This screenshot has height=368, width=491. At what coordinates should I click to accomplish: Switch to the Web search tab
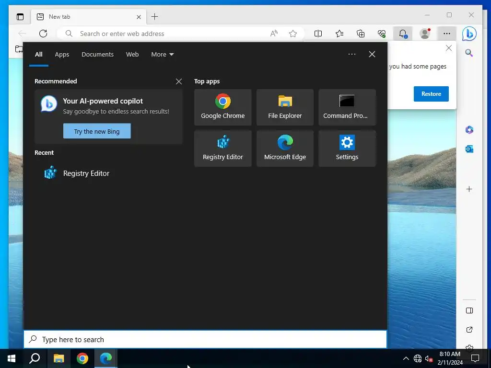pos(132,55)
